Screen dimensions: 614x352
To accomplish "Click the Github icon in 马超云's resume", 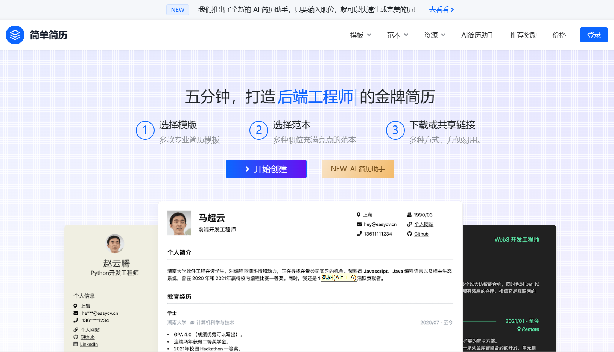I will 409,234.
